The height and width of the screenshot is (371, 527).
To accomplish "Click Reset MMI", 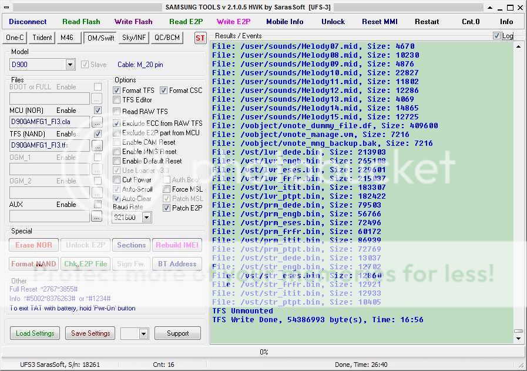I will pos(380,22).
